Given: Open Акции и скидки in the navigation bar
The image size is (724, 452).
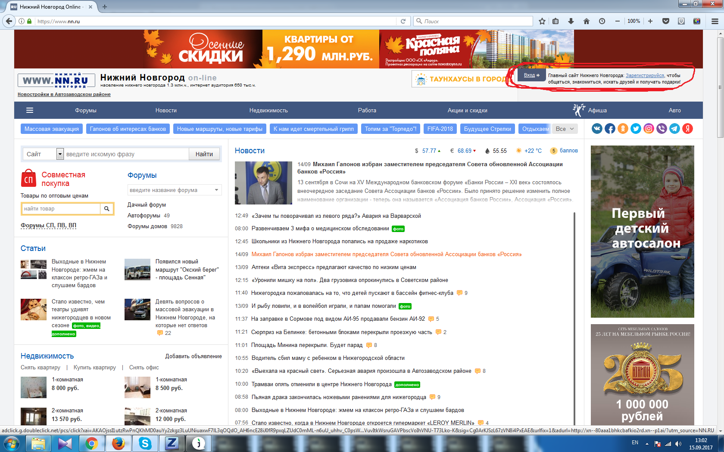Looking at the screenshot, I should (468, 111).
